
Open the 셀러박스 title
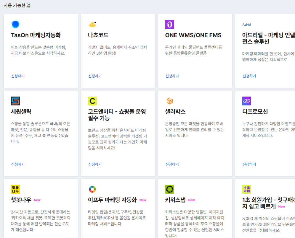[x=175, y=112]
